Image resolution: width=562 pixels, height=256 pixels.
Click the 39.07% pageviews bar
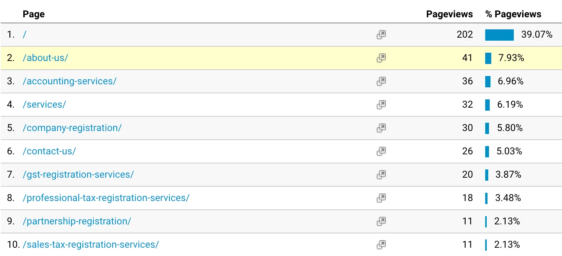click(x=500, y=35)
